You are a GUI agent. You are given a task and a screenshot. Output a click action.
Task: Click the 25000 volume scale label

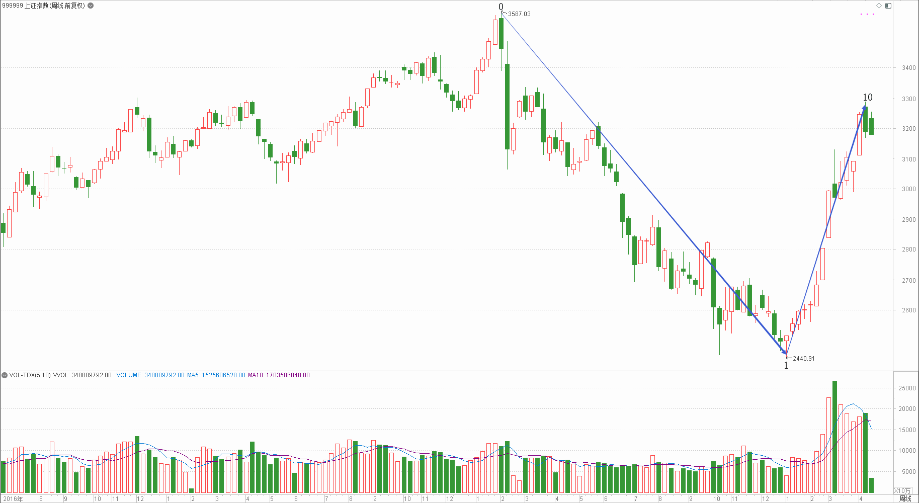pos(907,388)
